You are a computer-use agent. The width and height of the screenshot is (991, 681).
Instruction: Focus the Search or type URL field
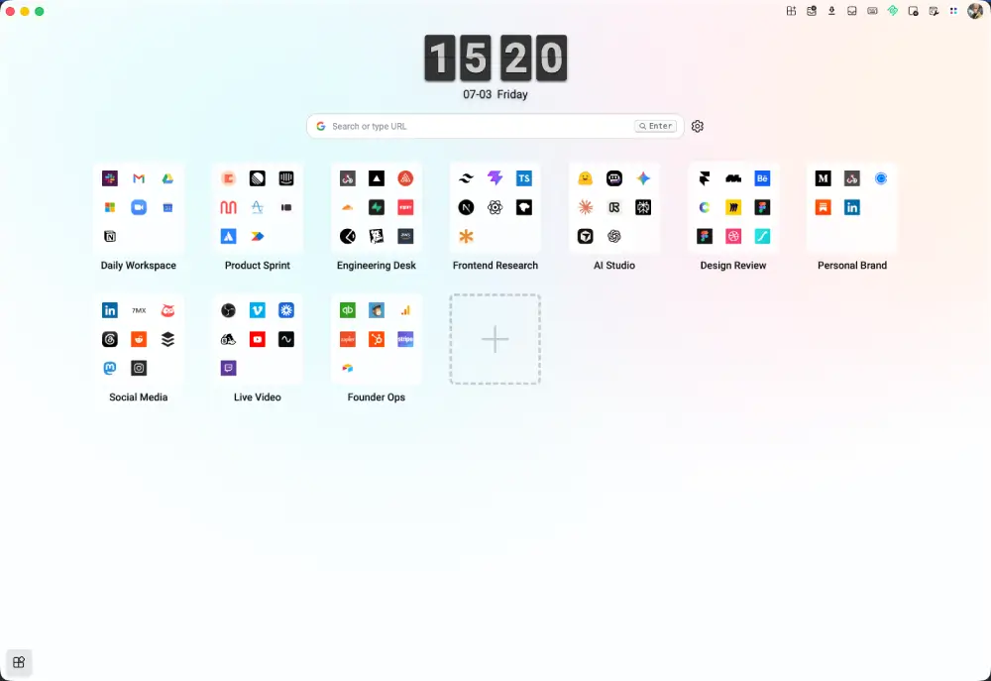coord(495,127)
